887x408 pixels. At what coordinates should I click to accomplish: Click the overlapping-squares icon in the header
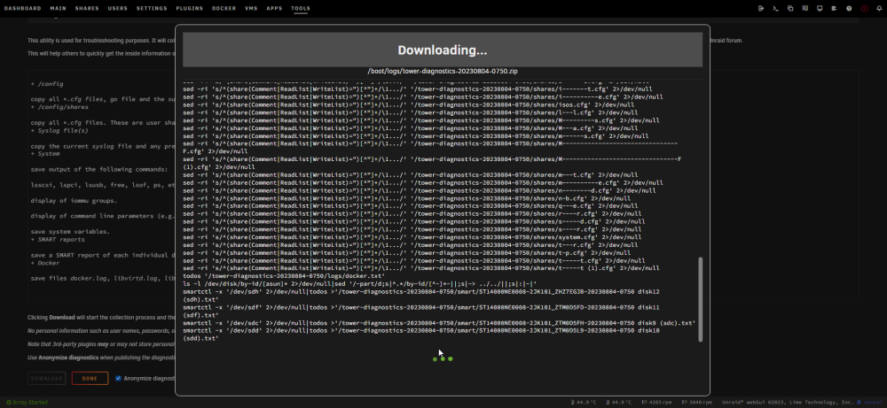click(x=790, y=9)
